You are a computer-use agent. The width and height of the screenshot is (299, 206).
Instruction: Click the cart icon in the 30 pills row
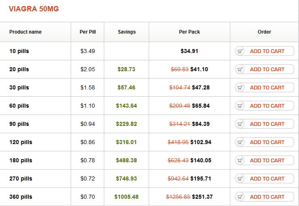(240, 87)
